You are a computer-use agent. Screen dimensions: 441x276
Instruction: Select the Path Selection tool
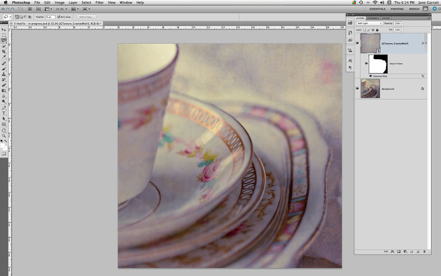(4, 118)
